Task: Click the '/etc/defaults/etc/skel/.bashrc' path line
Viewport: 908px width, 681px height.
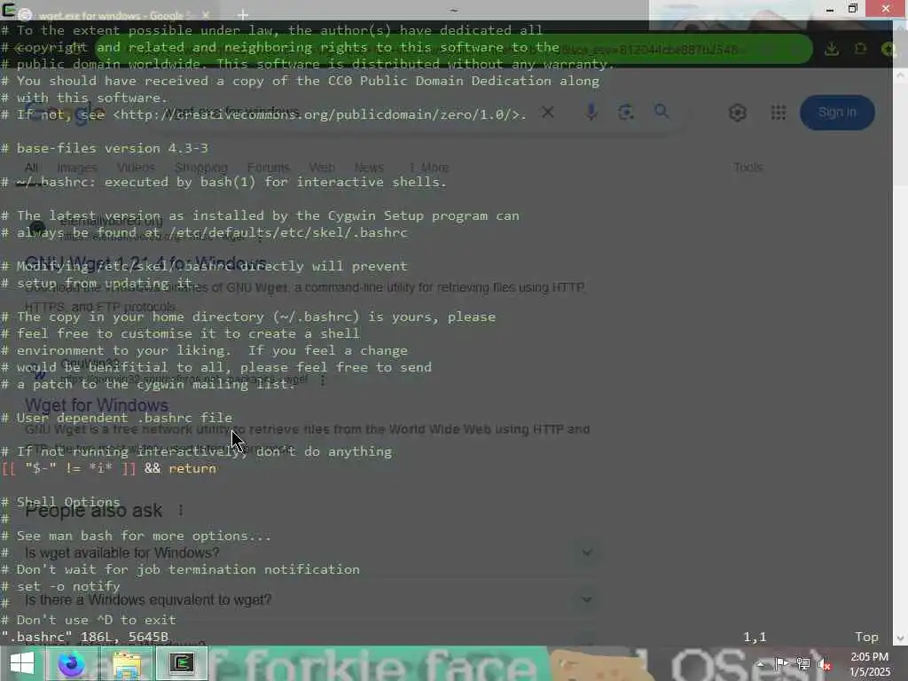Action: (205, 232)
